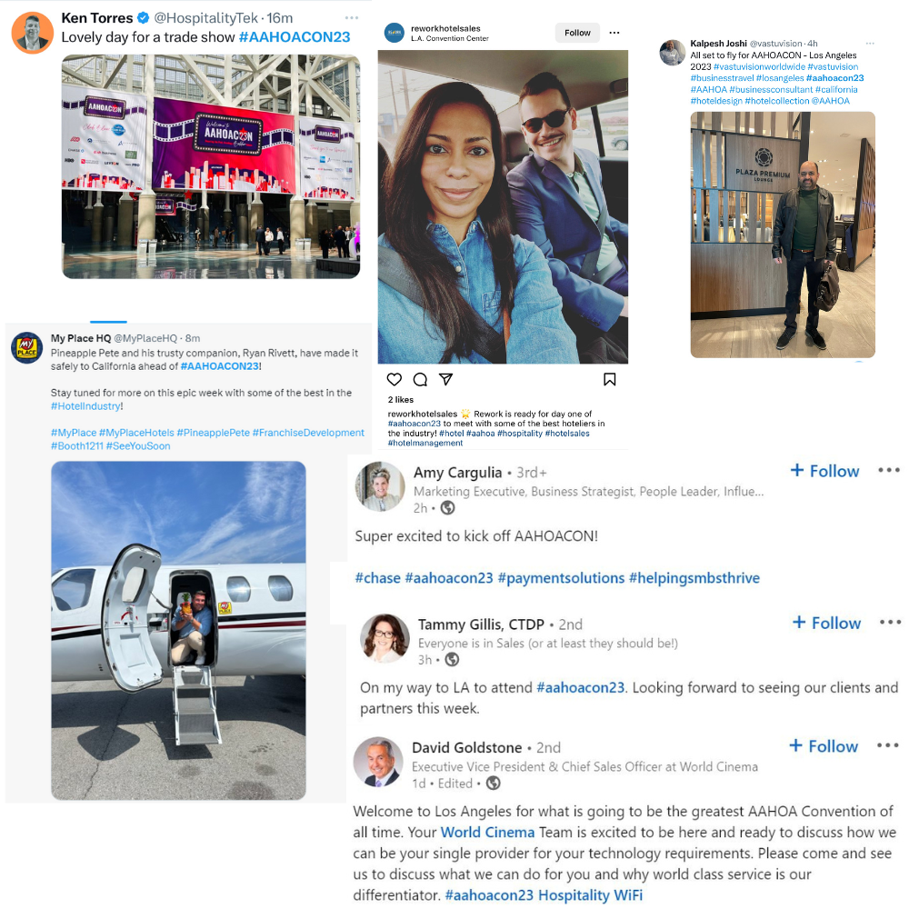Share the reworkhotelsales post via paper plane
Screen dimensions: 909x909
(445, 379)
